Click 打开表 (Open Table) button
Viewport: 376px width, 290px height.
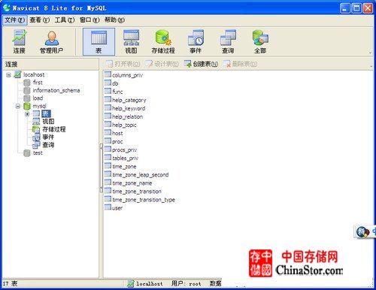pos(123,64)
